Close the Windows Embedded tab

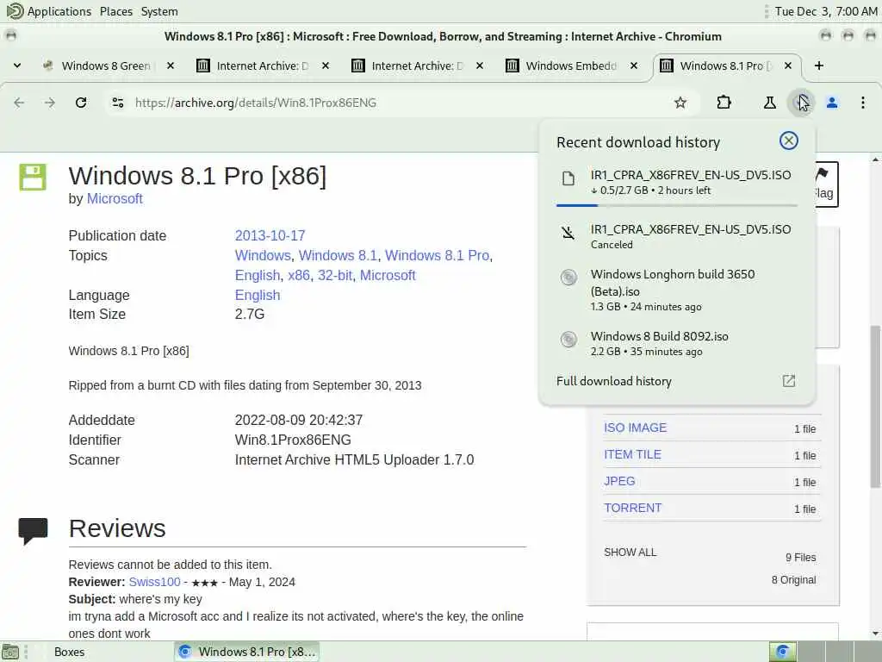pyautogui.click(x=634, y=66)
